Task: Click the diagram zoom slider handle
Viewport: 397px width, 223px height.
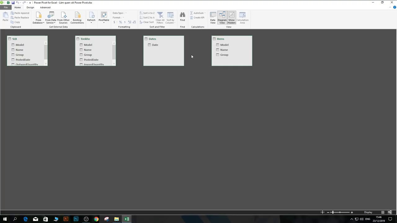Action: point(333,212)
